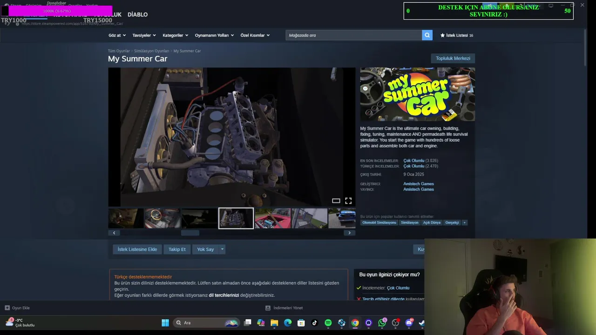This screenshot has width=596, height=335.
Task: Expand the Özel Kısımlar menu
Action: 255,35
